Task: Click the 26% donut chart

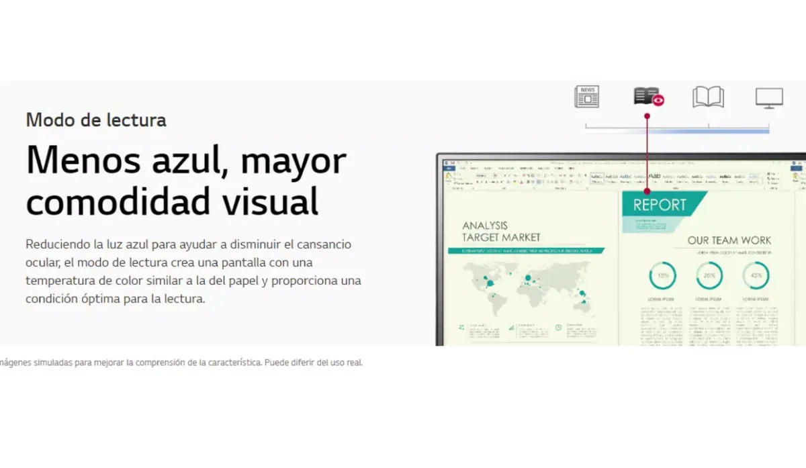Action: coord(709,276)
